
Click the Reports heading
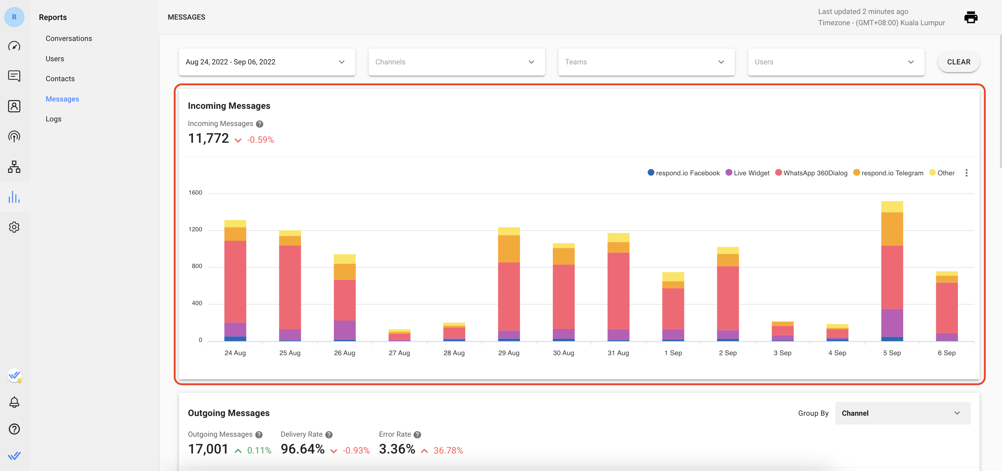point(53,17)
